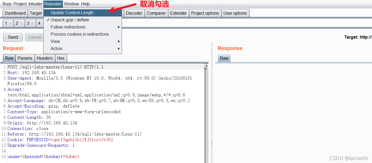This screenshot has width=372, height=163.
Task: Show the Request Headers view
Action: click(x=45, y=58)
